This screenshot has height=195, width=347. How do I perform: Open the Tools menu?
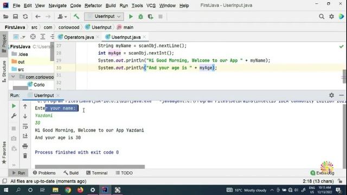[137, 5]
